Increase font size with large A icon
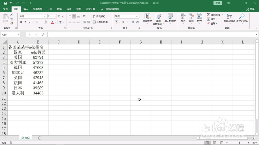This screenshot has height=145, width=259. (59, 16)
